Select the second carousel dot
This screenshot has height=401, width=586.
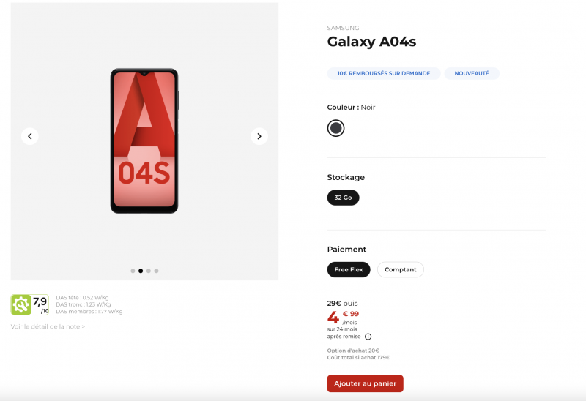tap(141, 271)
